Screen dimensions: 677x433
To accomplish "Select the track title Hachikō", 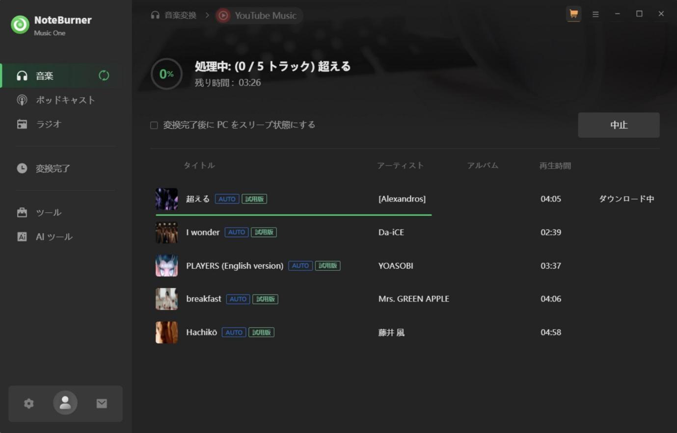I will tap(201, 332).
